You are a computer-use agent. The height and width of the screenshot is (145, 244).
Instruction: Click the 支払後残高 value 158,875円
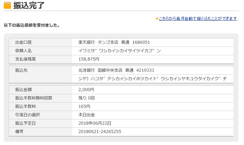pyautogui.click(x=89, y=59)
